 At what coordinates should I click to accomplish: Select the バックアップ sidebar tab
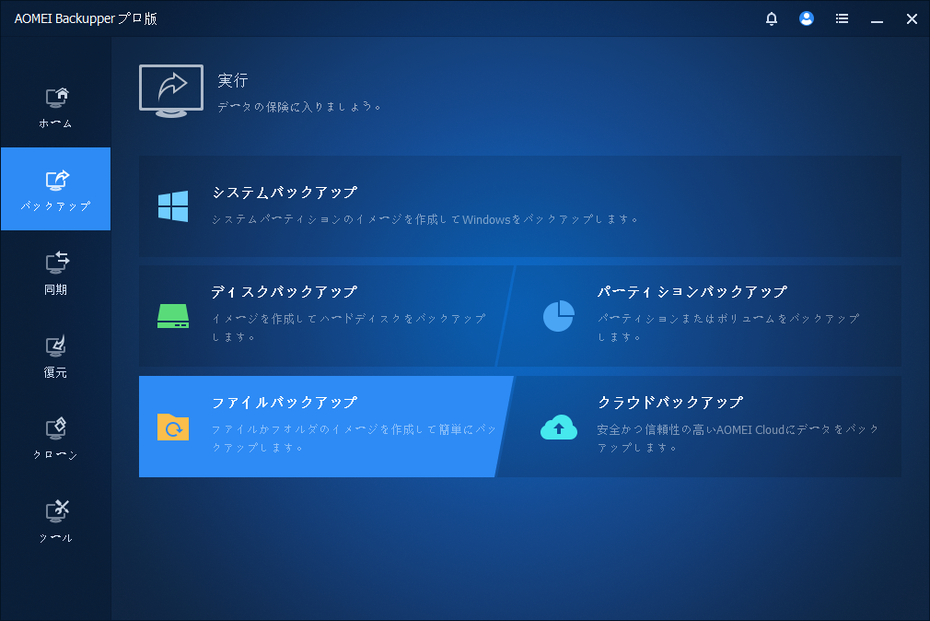(x=56, y=189)
